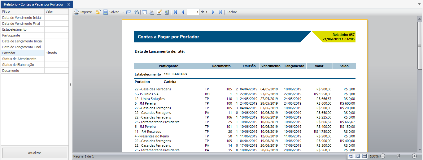Screen dimensions: 423x160
Task: Go to the next page arrow
Action: [x=213, y=12]
